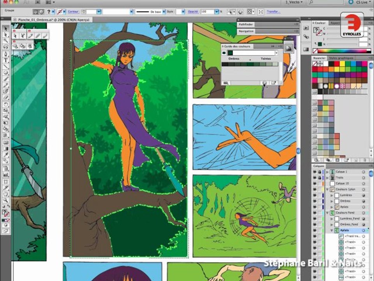Select the Selection (black arrow) tool
374x281 pixels.
tap(6, 28)
